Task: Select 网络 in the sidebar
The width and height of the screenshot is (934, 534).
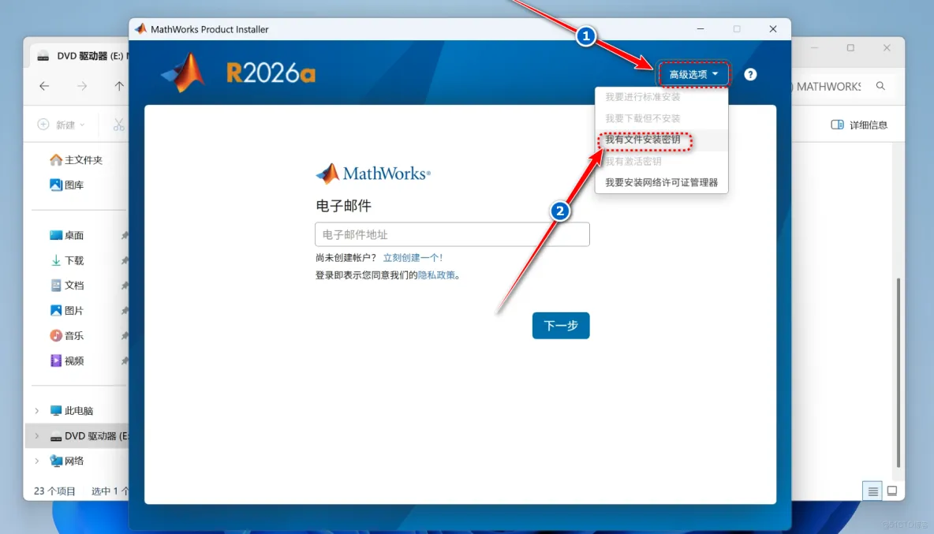Action: (x=67, y=461)
